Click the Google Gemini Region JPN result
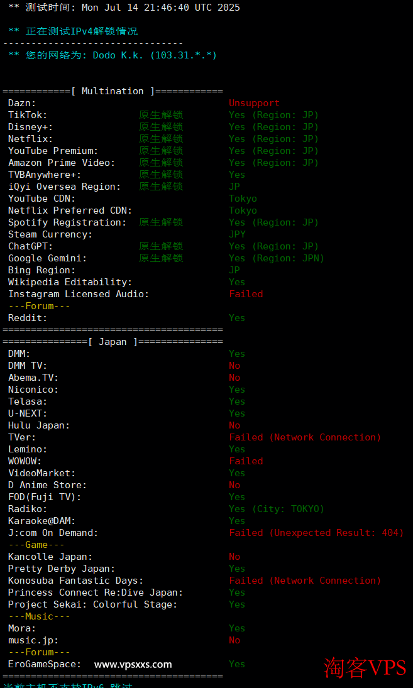This screenshot has height=688, width=413. pos(277,258)
